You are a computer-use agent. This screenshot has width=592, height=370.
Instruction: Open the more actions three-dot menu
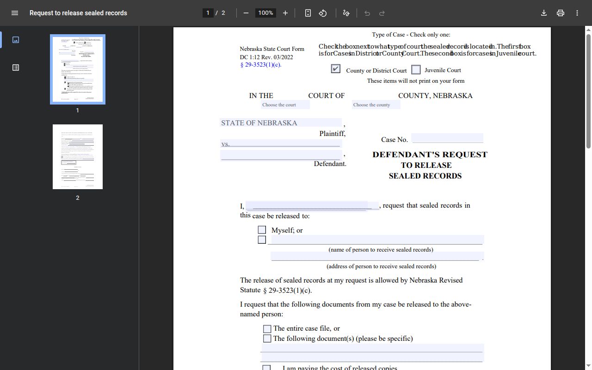[577, 13]
